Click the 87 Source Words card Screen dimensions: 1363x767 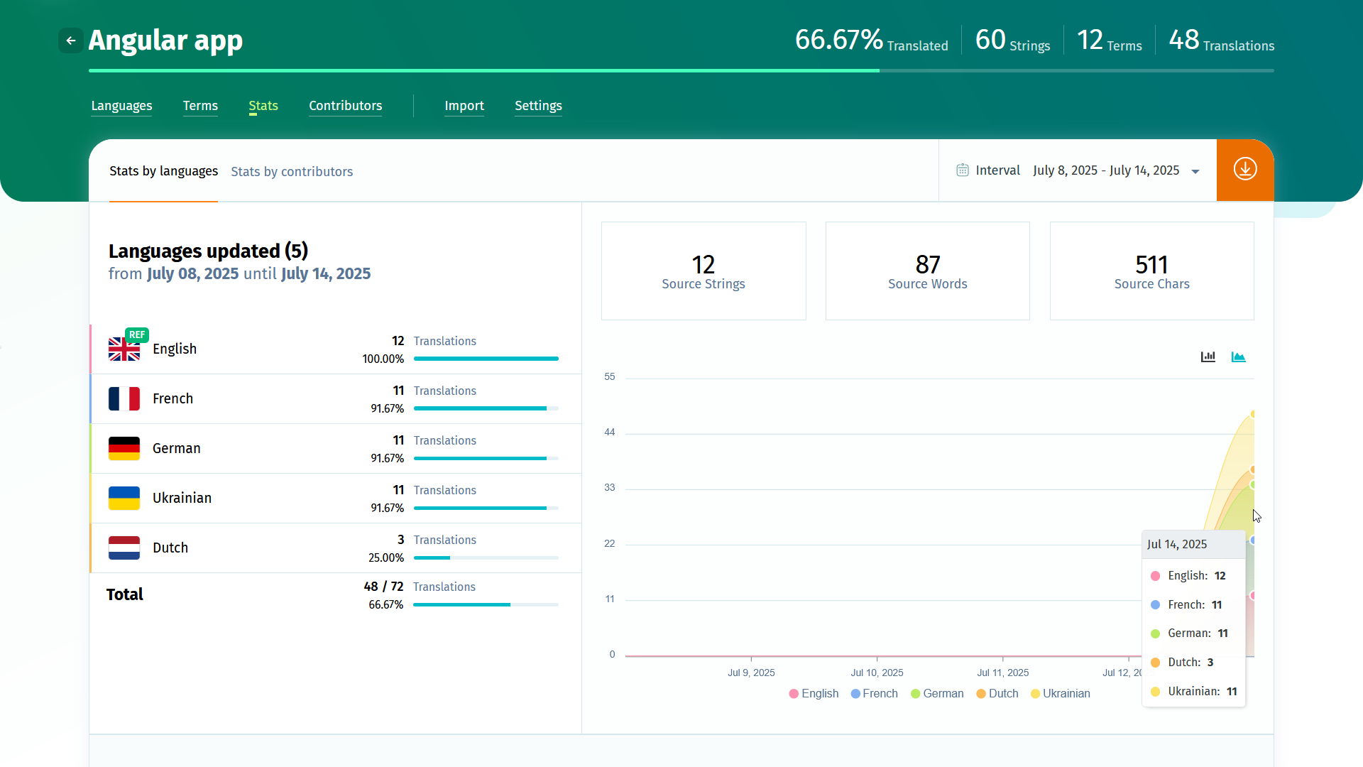[x=927, y=271]
